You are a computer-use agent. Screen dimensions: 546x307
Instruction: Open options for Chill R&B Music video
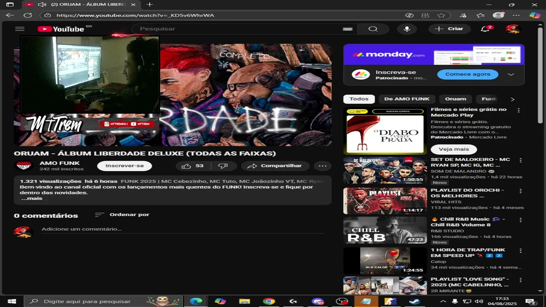coord(520,220)
